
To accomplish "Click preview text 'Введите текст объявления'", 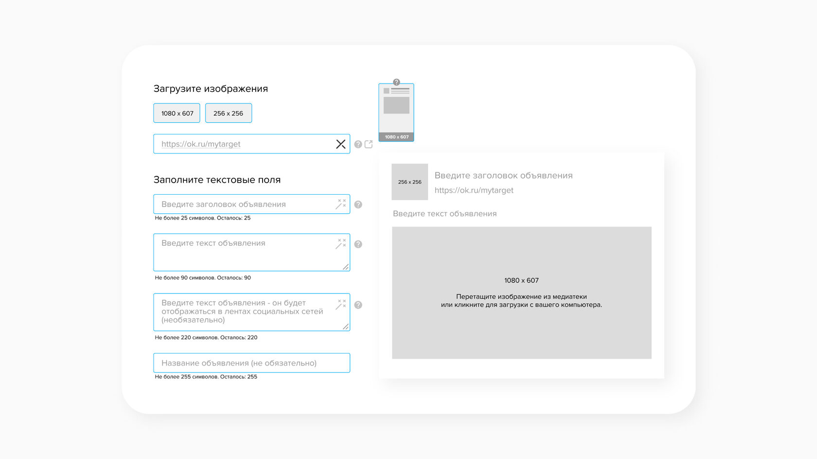I will [x=444, y=214].
